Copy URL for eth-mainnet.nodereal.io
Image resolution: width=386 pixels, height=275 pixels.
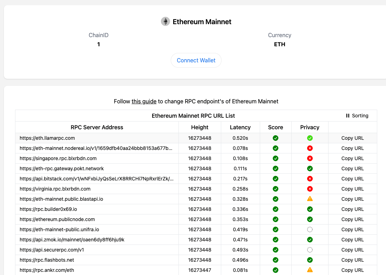(x=353, y=148)
